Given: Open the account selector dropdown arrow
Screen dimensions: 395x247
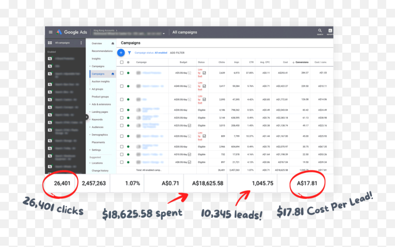Looking at the screenshot, I should [164, 33].
